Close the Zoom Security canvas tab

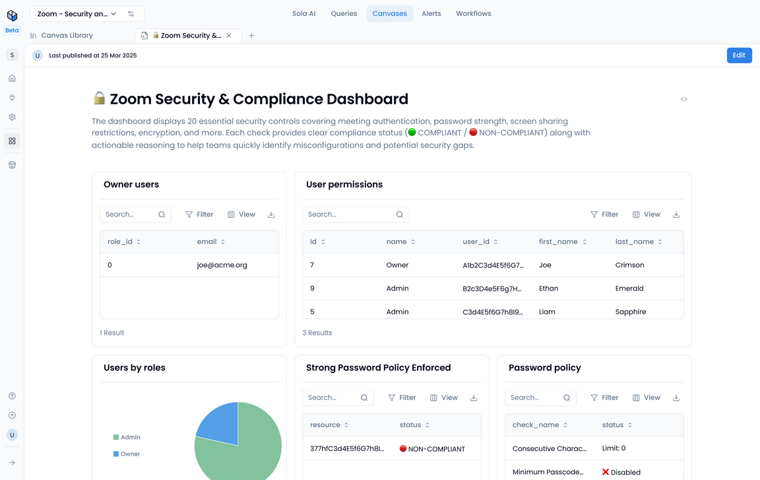tap(229, 36)
